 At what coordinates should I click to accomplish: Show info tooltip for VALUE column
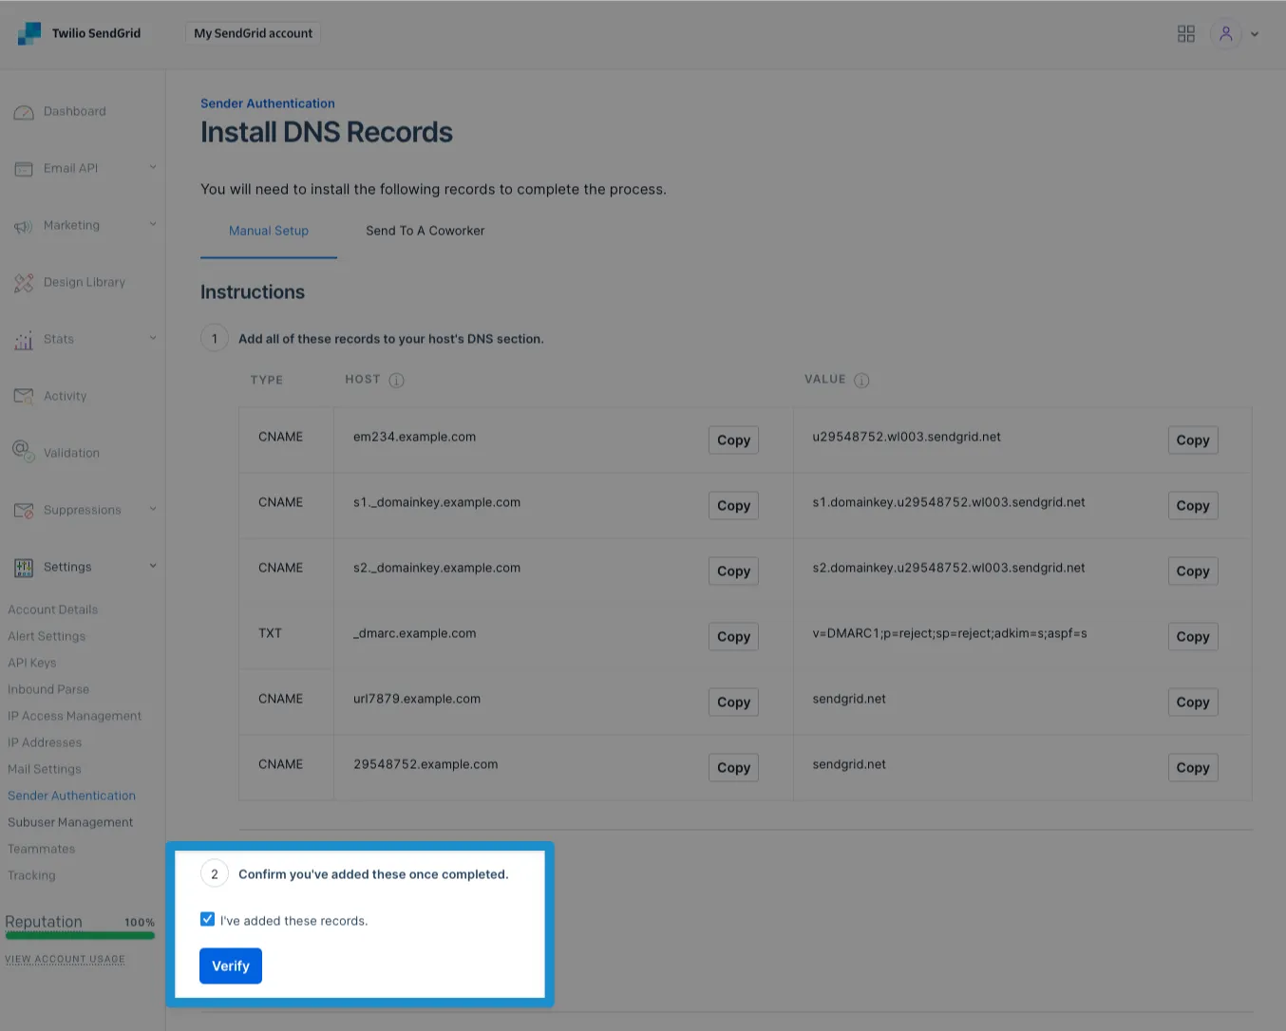861,380
